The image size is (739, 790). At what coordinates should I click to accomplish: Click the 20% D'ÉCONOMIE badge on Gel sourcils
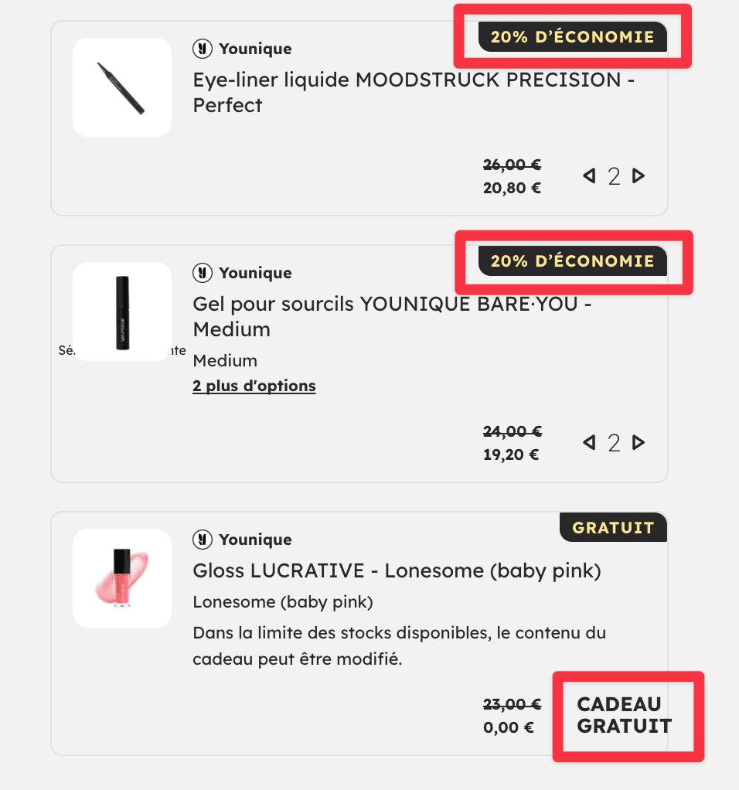coord(572,261)
